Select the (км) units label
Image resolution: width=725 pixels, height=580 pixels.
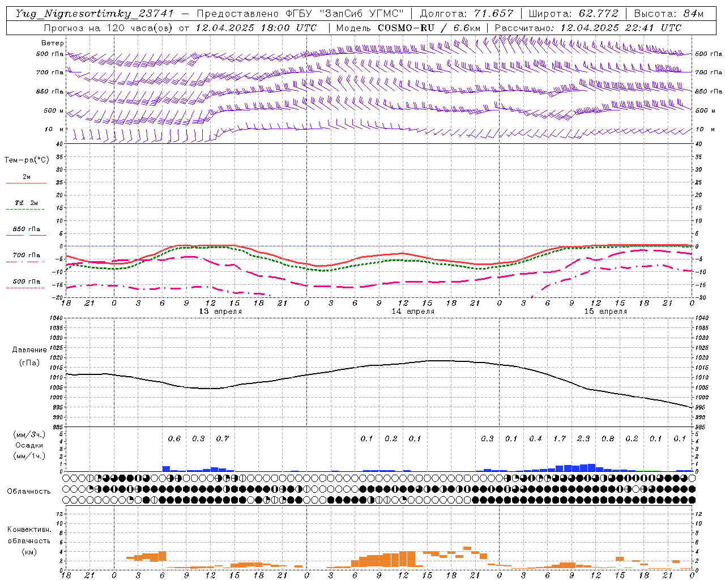[29, 552]
